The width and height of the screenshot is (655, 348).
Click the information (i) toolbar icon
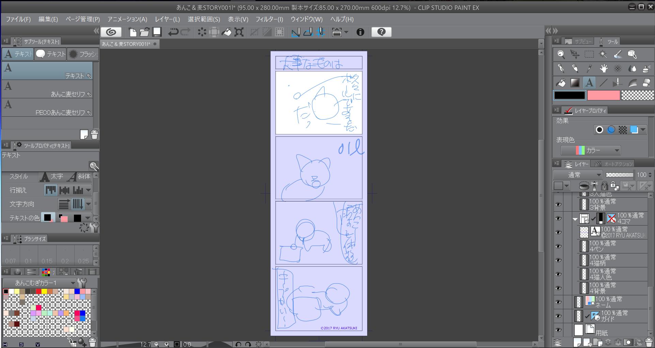click(x=360, y=32)
